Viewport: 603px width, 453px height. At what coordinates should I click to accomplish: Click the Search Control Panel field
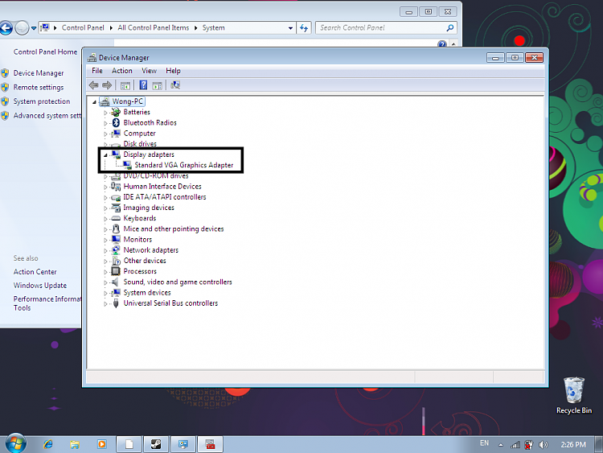pyautogui.click(x=386, y=27)
